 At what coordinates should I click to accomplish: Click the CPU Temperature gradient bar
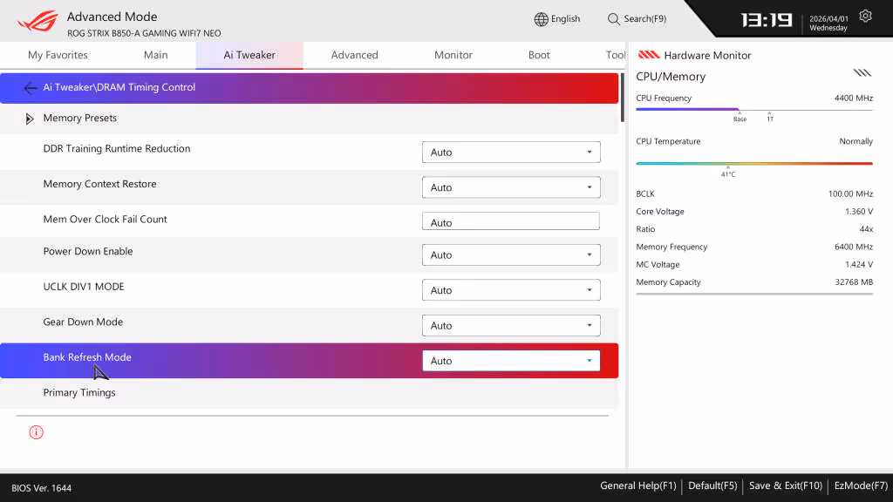[754, 163]
